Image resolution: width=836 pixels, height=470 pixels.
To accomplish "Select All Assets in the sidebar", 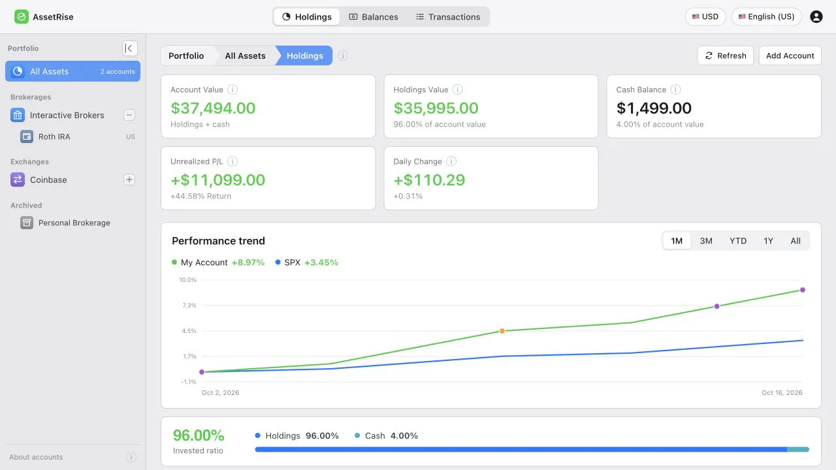I will click(x=73, y=71).
